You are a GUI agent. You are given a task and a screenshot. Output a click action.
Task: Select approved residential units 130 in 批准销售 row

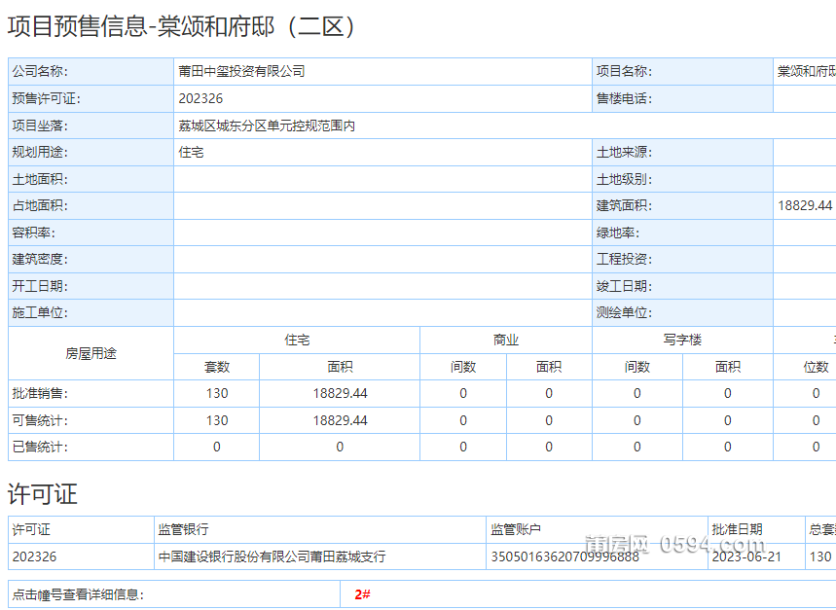click(217, 394)
